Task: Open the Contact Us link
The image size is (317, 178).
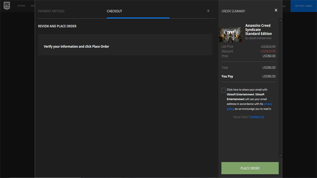Action: [256, 117]
